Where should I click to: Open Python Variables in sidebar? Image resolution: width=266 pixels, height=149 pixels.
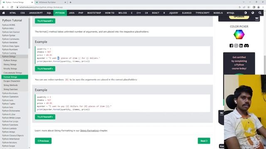click(x=10, y=42)
